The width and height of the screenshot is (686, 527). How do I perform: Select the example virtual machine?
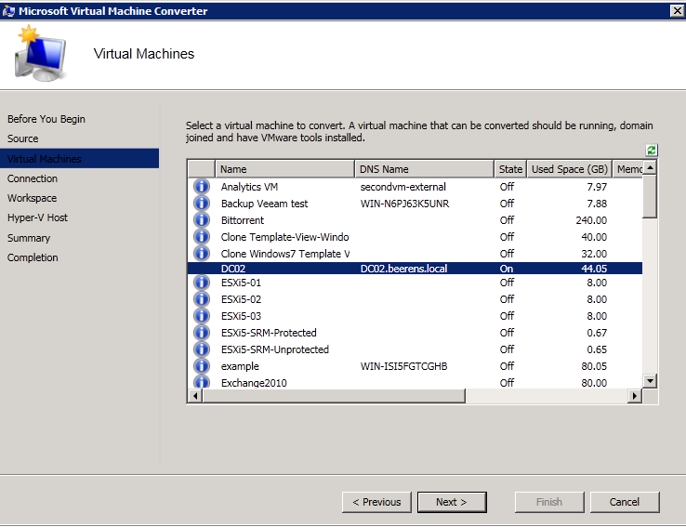[415, 365]
